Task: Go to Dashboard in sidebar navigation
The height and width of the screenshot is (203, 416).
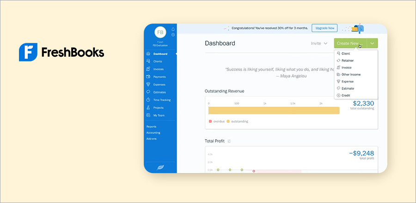Action: [160, 54]
